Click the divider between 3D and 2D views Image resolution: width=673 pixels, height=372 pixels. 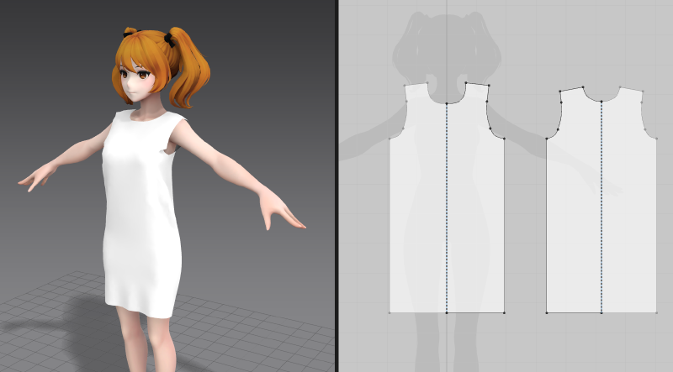[x=336, y=185]
